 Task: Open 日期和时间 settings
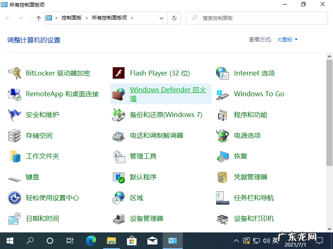pyautogui.click(x=44, y=218)
